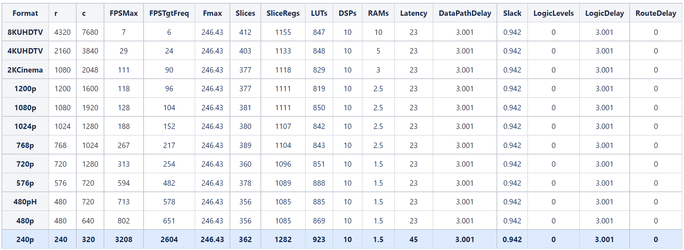Image resolution: width=684 pixels, height=250 pixels.
Task: Click the 480pH row header
Action: click(x=25, y=202)
